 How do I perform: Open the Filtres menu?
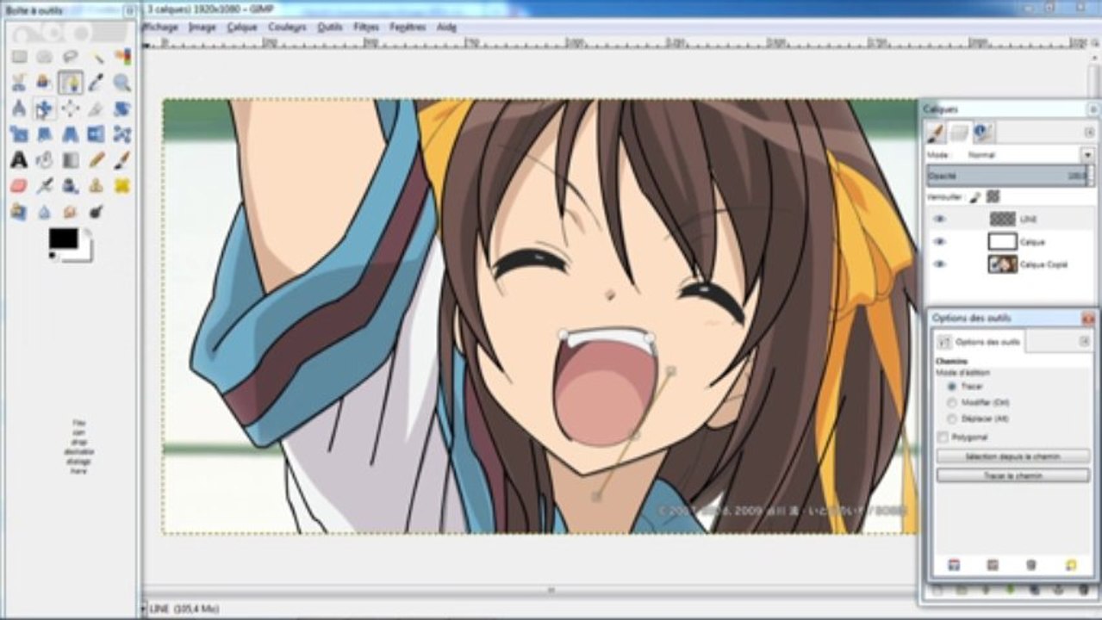pos(366,27)
